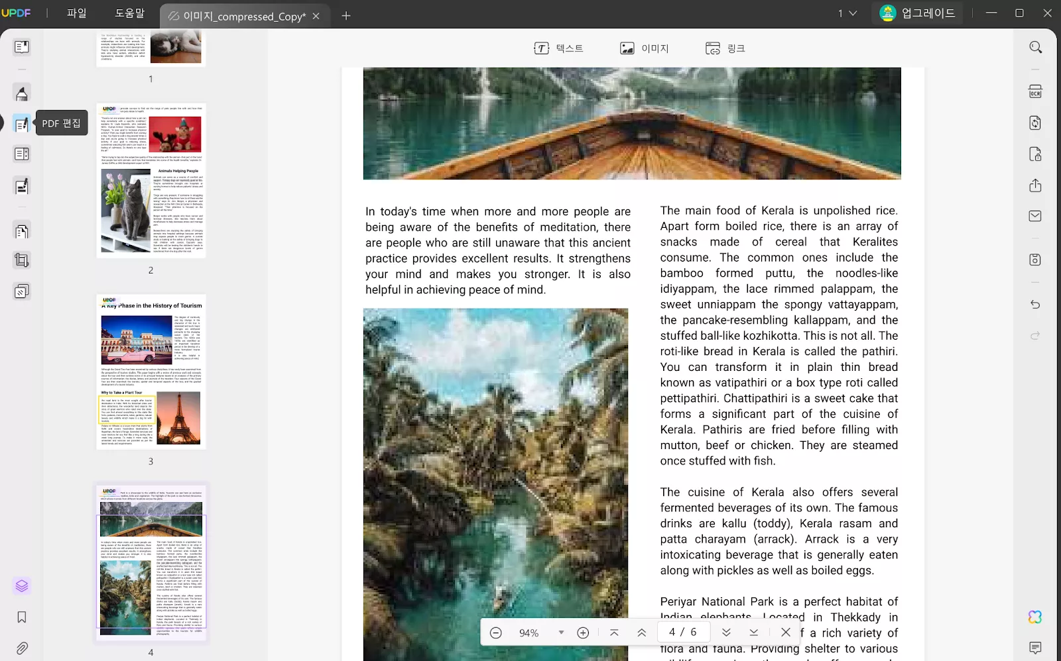Click Save as other disk icon

[x=1035, y=260]
